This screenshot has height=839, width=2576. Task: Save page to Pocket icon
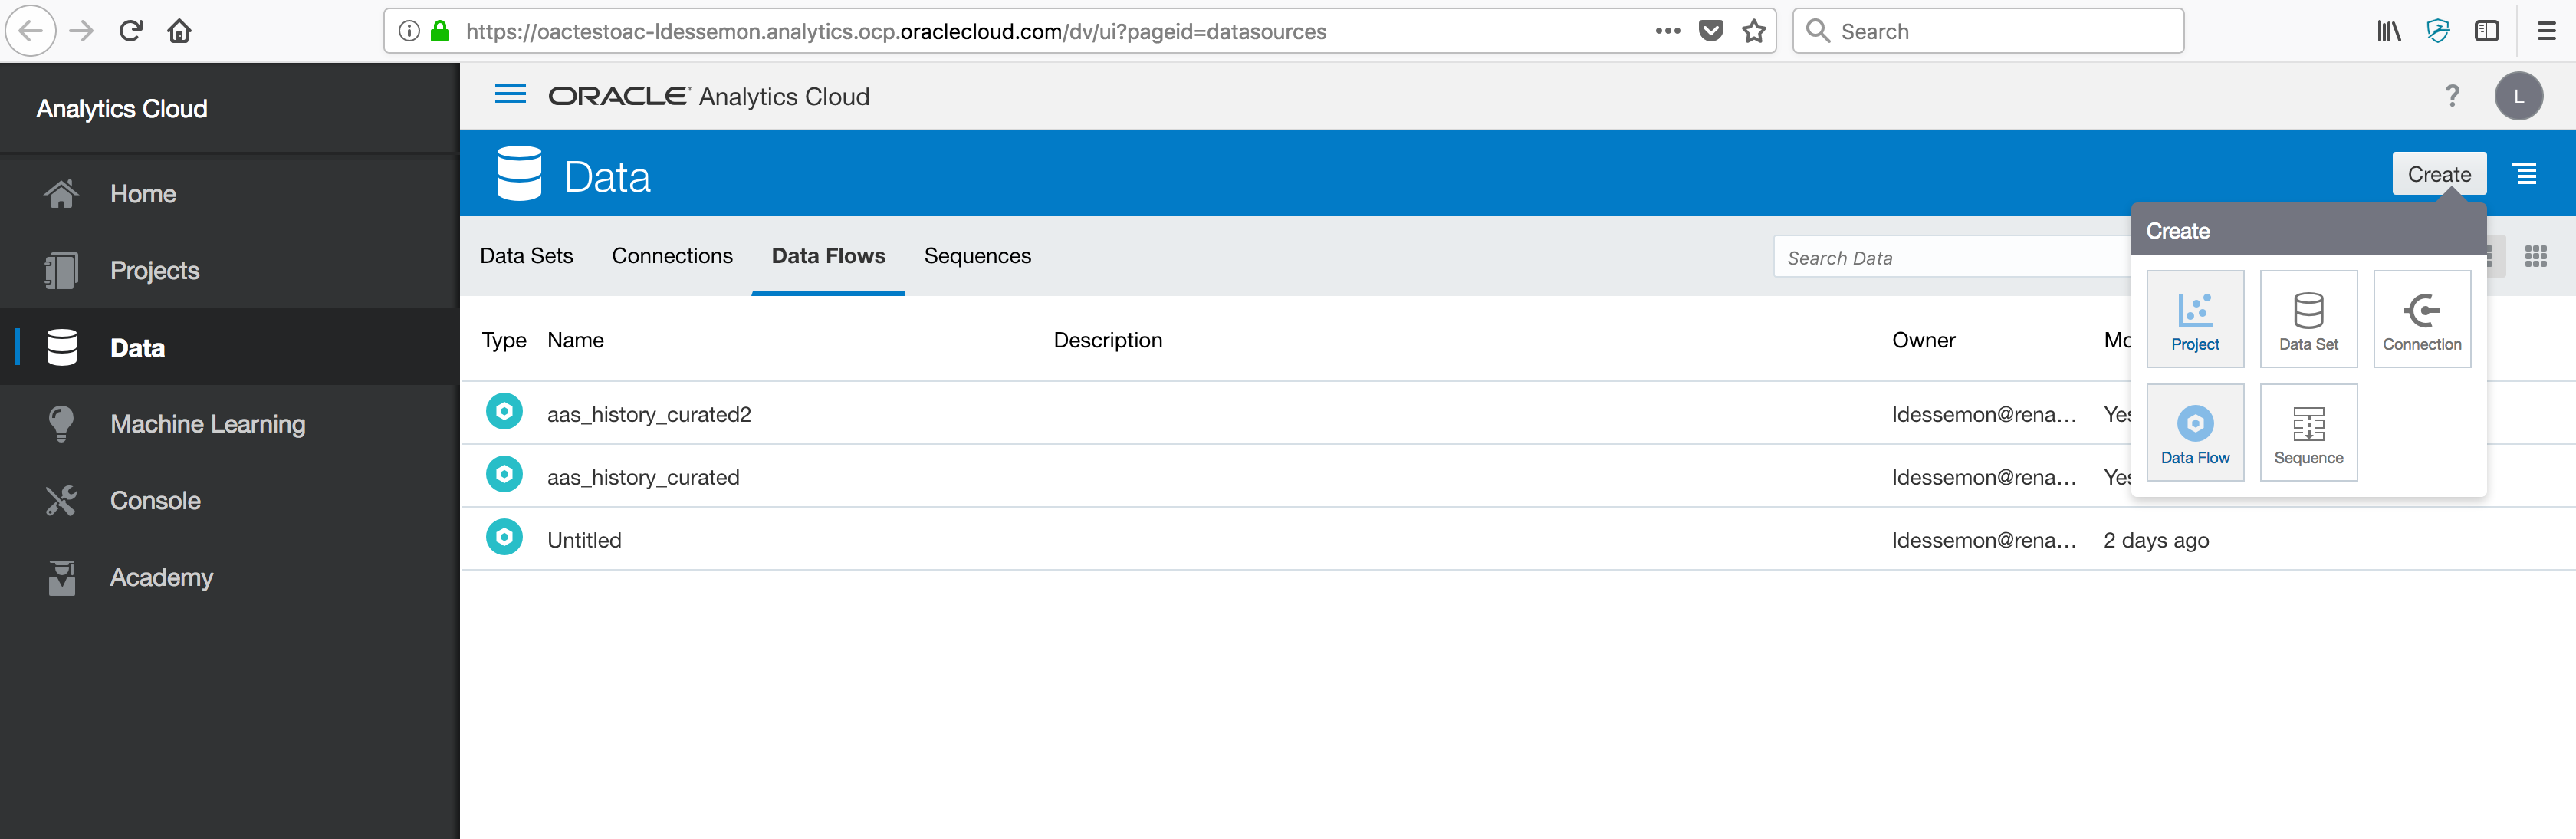pyautogui.click(x=1711, y=31)
